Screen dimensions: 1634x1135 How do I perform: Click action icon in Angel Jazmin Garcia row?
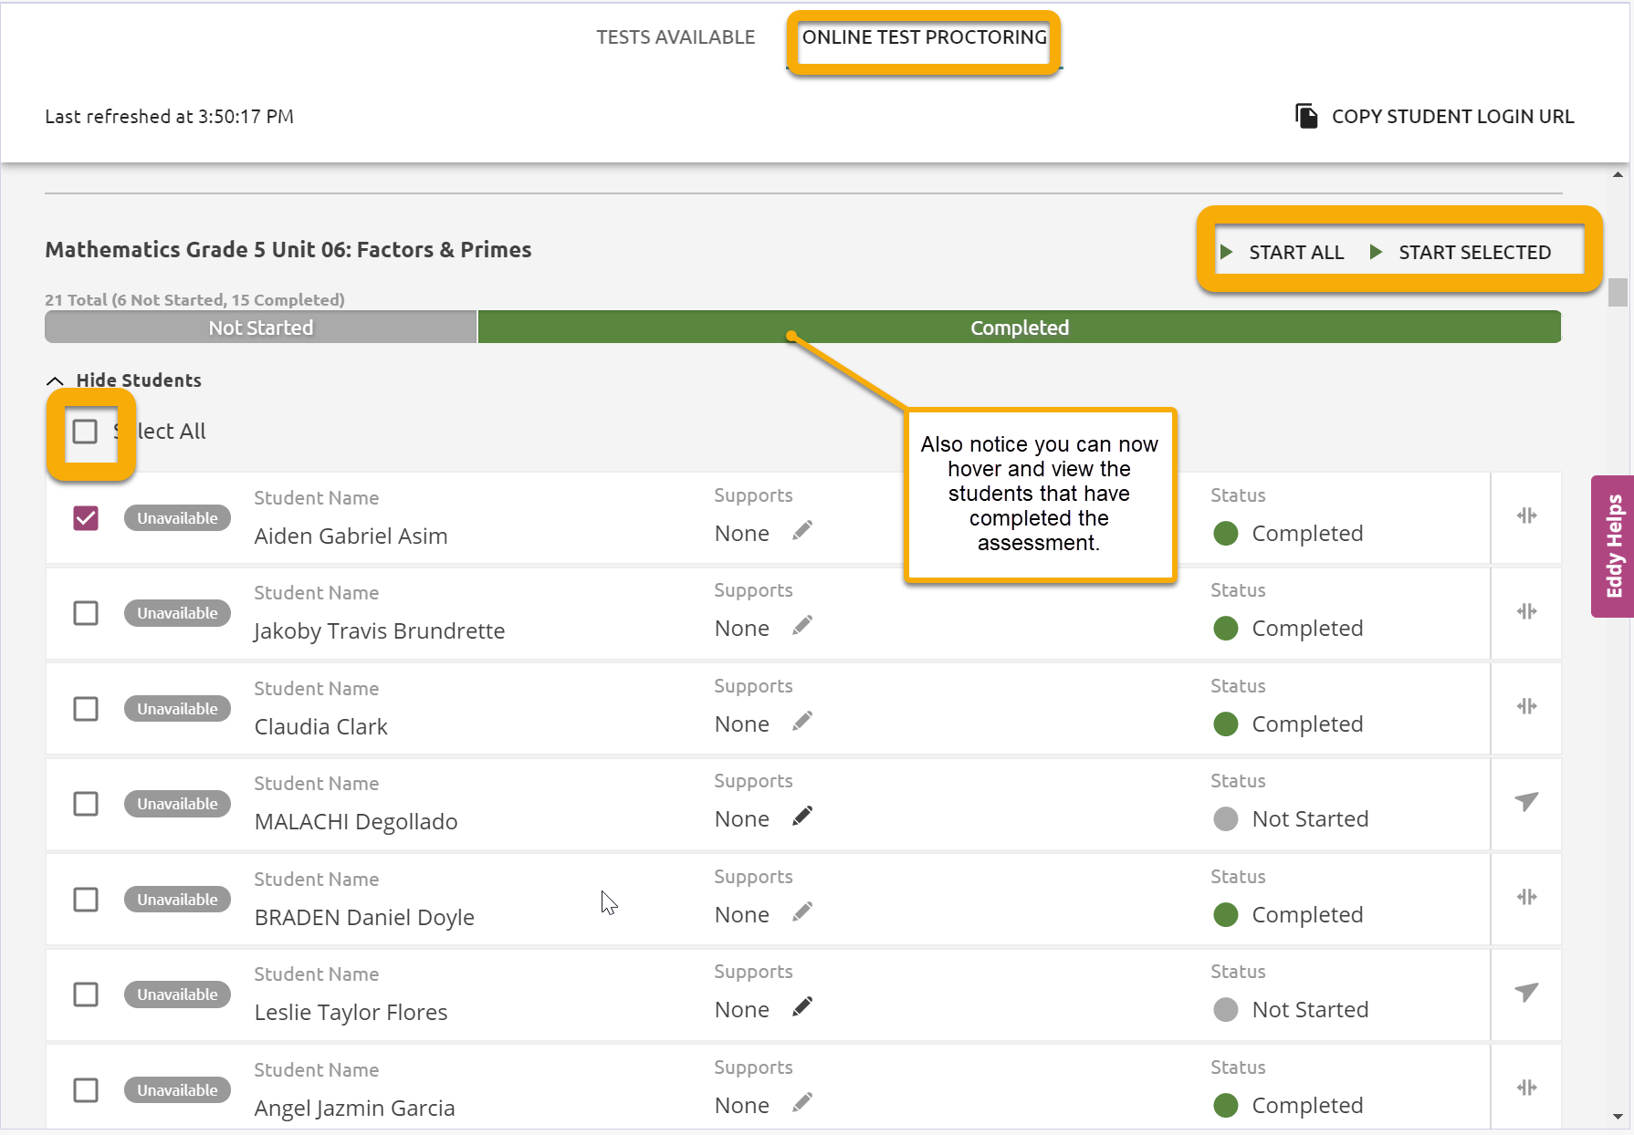[1527, 1088]
